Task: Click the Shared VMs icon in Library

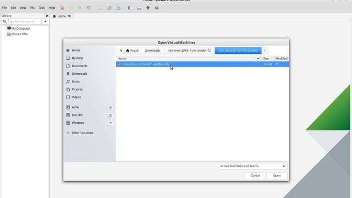Action: [x=9, y=34]
